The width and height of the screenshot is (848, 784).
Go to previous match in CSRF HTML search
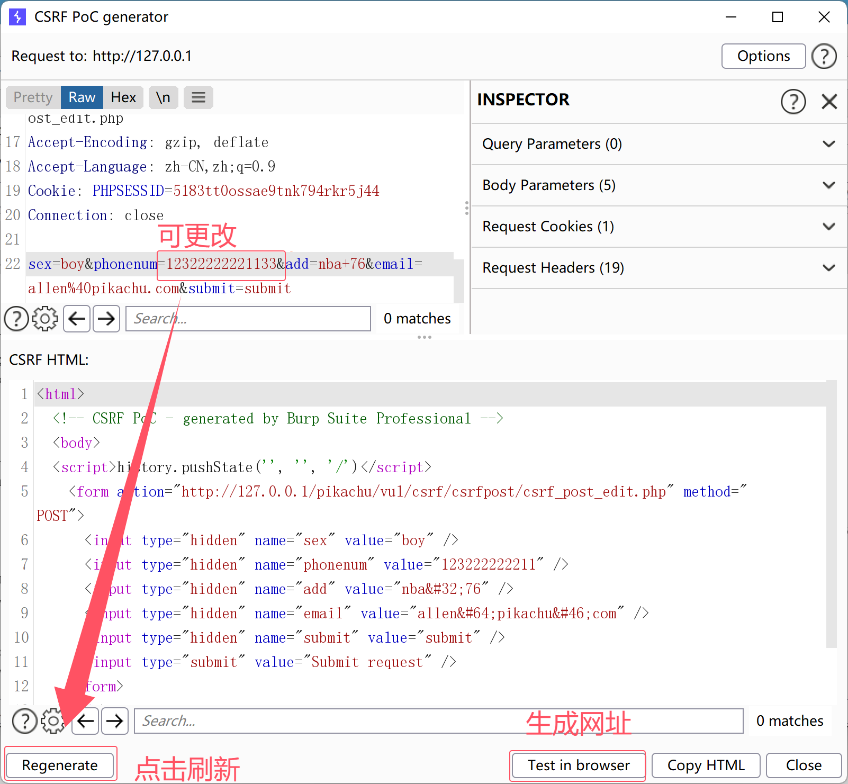click(x=85, y=721)
